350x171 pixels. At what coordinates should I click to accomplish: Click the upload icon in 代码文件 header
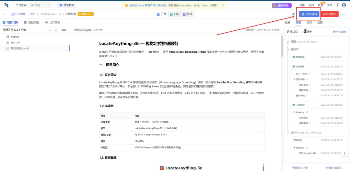pyautogui.click(x=50, y=30)
